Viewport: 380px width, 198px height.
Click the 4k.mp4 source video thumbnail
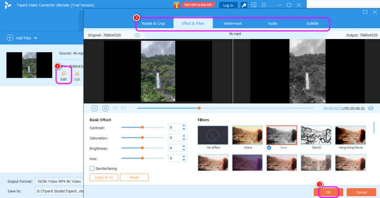(29, 65)
